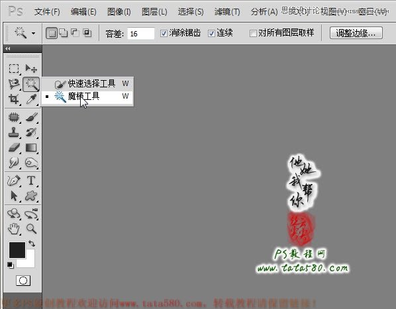The height and width of the screenshot is (309, 396).
Task: Choose 快速选择工具 from flyout
Action: click(87, 83)
